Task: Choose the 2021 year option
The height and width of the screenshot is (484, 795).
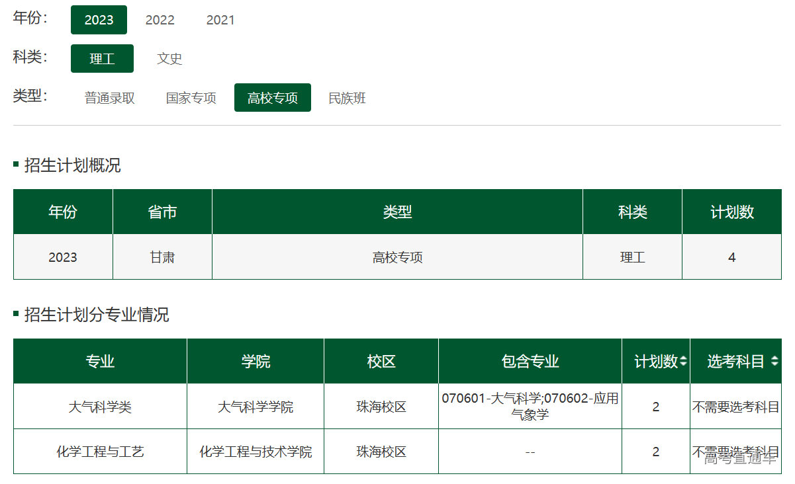Action: [x=220, y=20]
